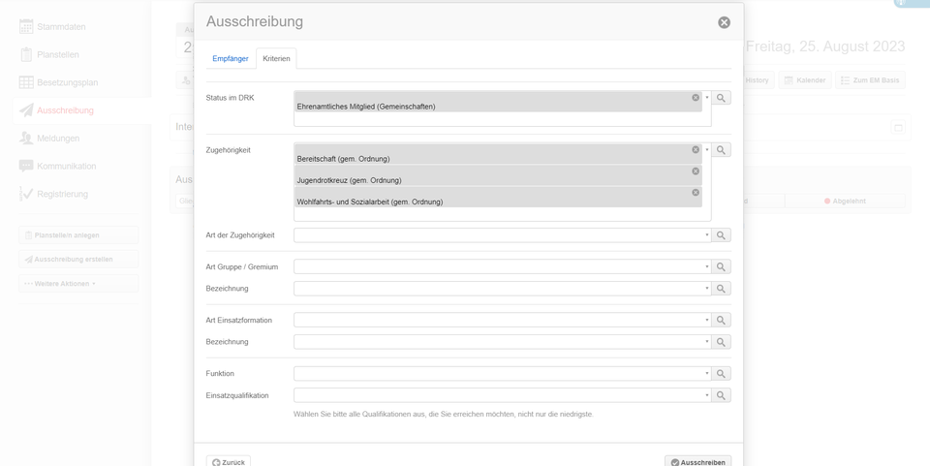Open Kommunikation in sidebar
Screen dimensions: 930x466
tap(67, 166)
